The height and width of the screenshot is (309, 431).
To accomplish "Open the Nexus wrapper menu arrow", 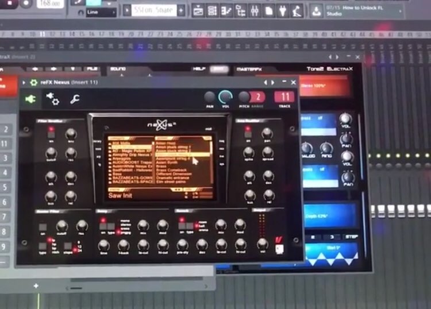I will point(24,82).
